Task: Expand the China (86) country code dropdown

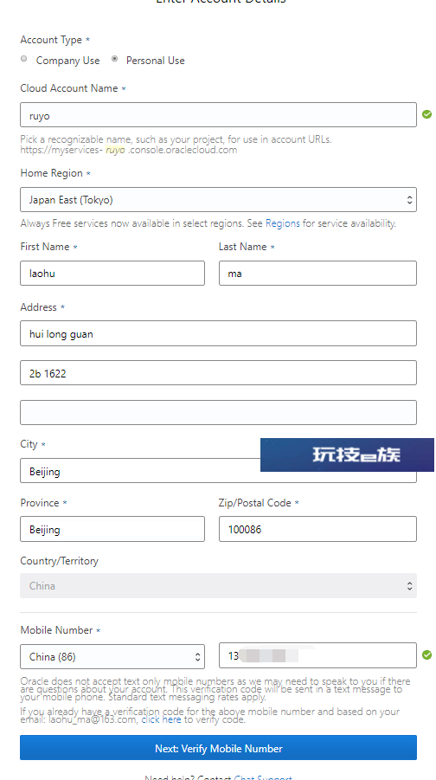Action: click(112, 656)
